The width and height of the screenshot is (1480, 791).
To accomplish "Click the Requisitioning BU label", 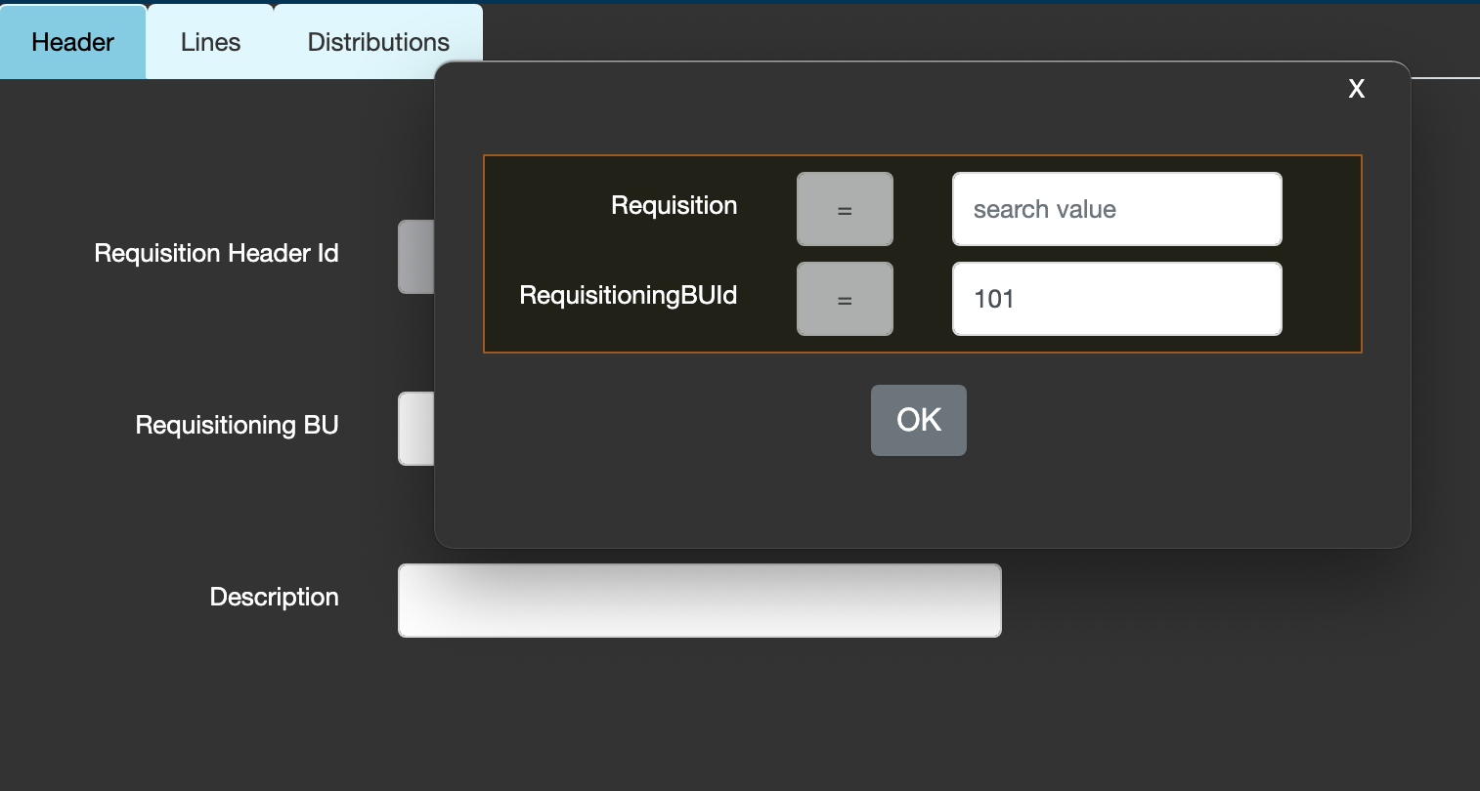I will [x=237, y=426].
